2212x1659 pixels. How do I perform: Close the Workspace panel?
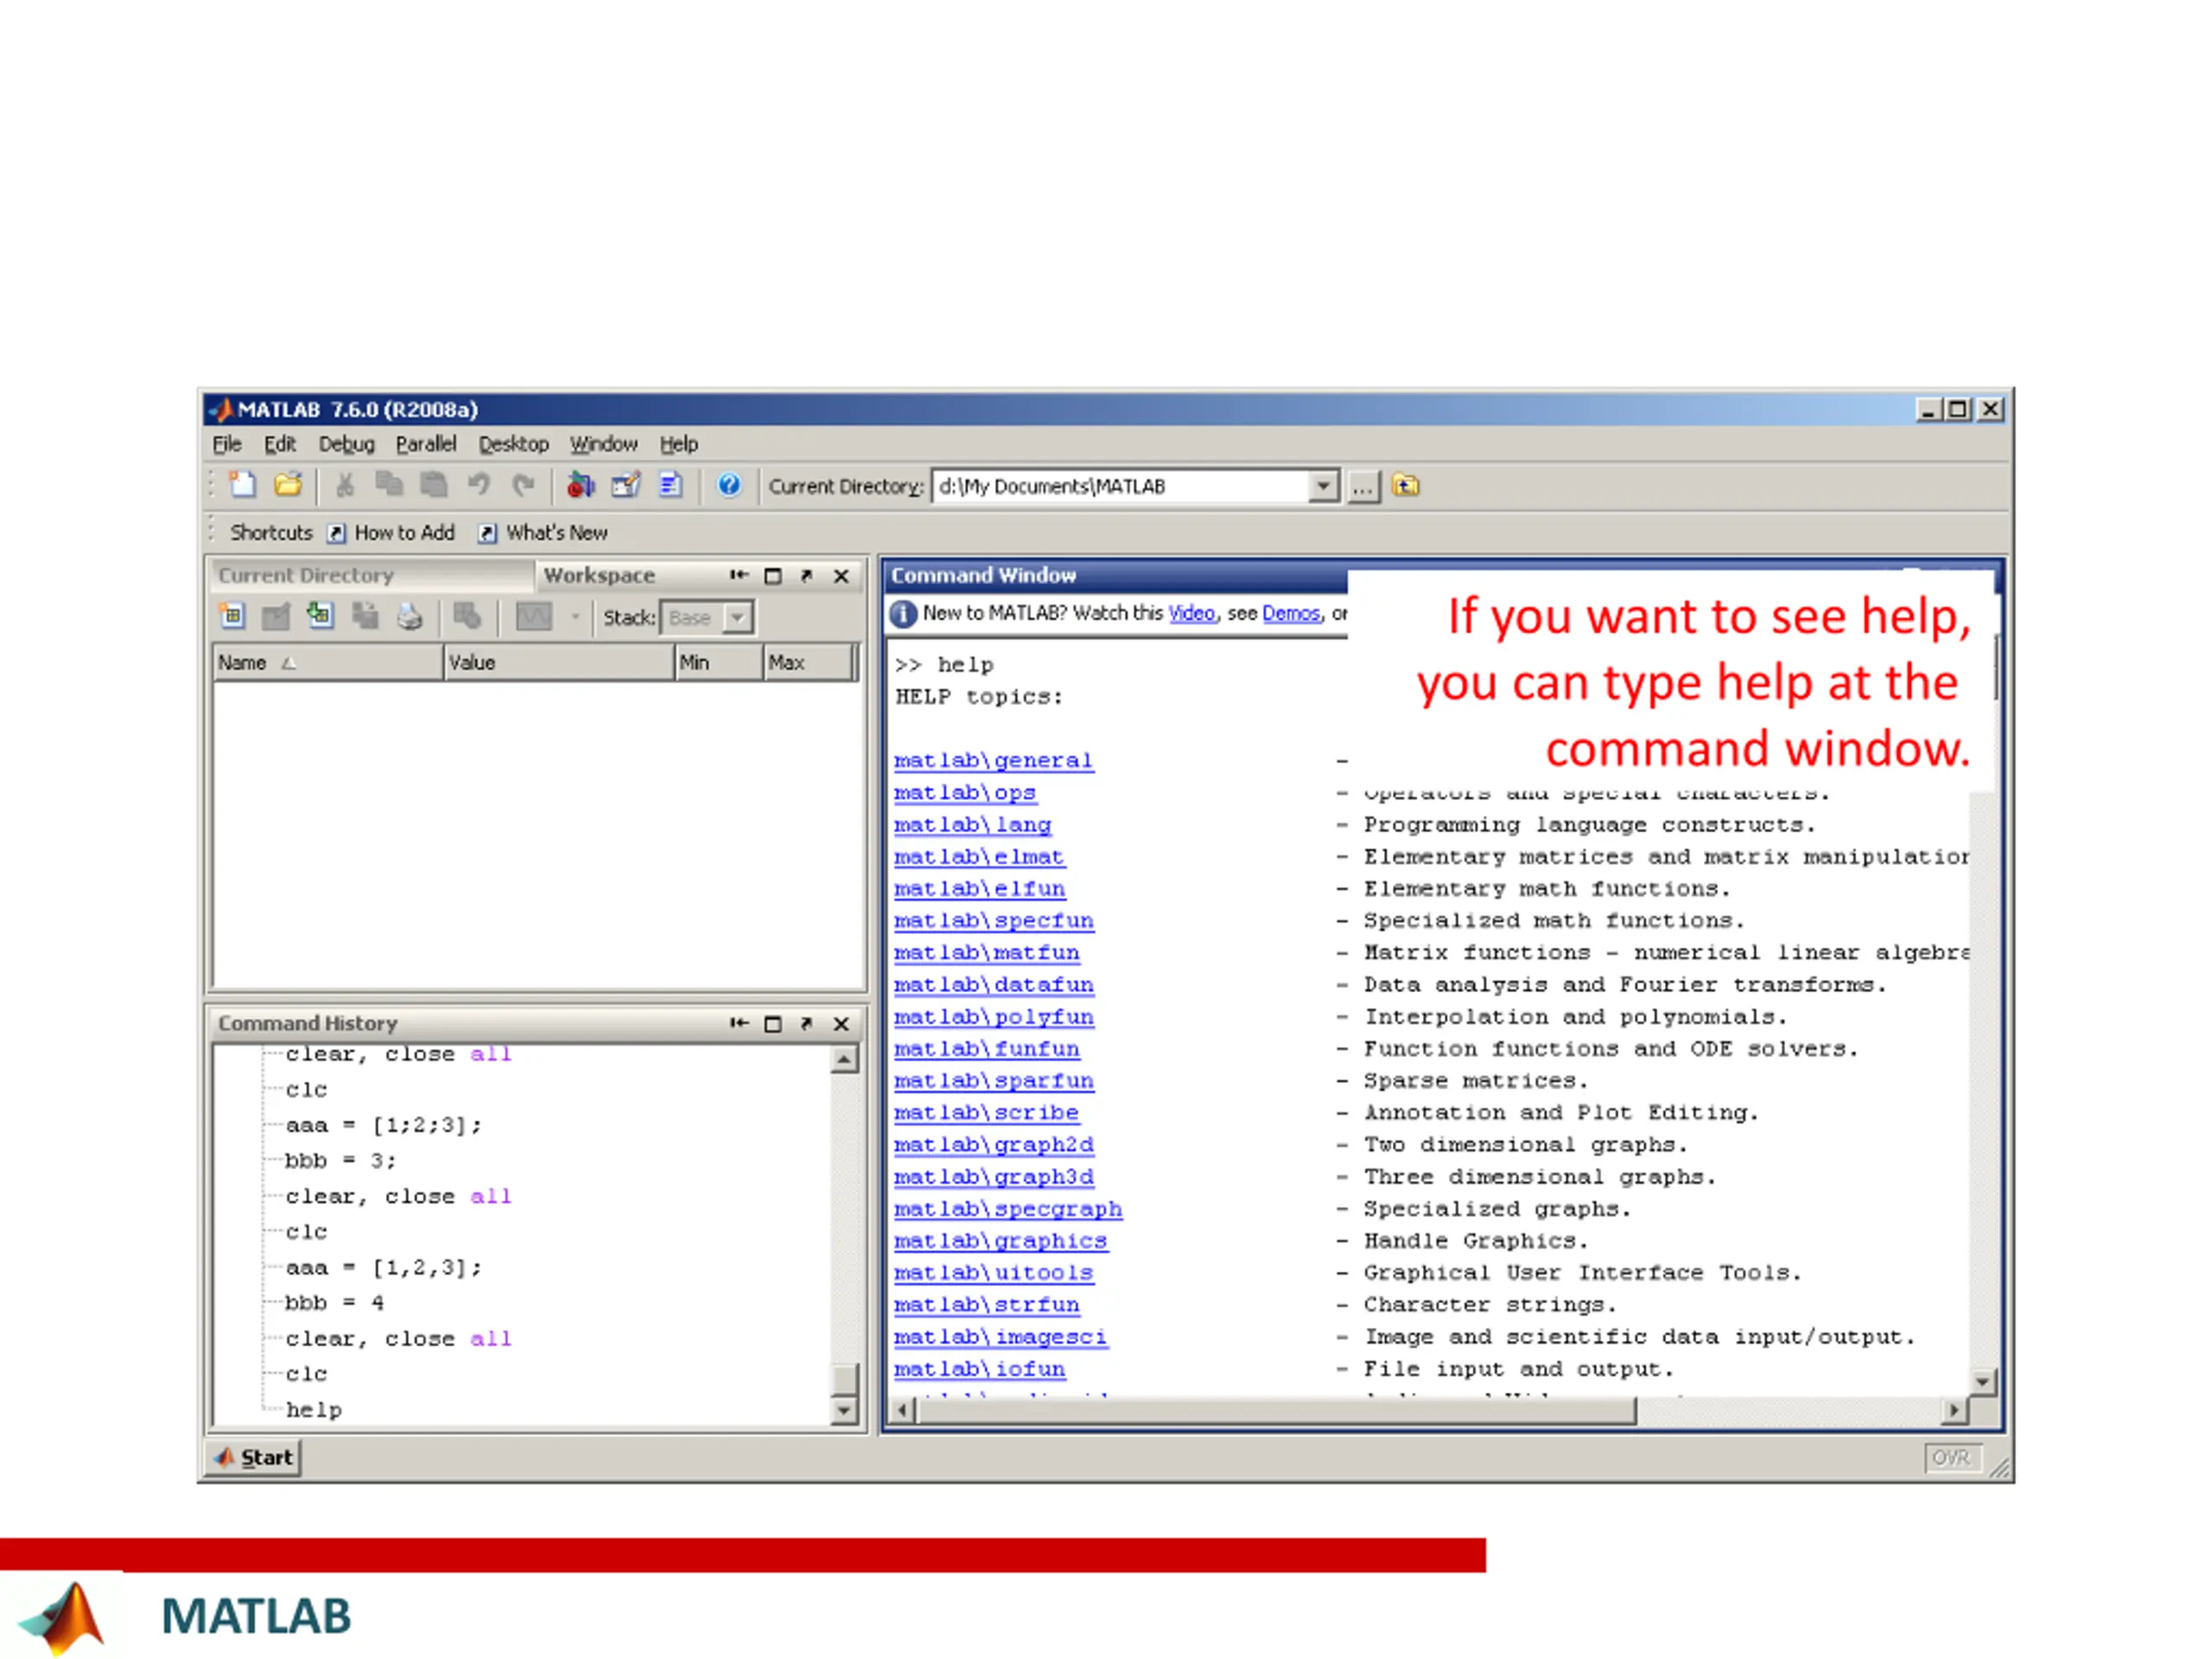(x=841, y=576)
